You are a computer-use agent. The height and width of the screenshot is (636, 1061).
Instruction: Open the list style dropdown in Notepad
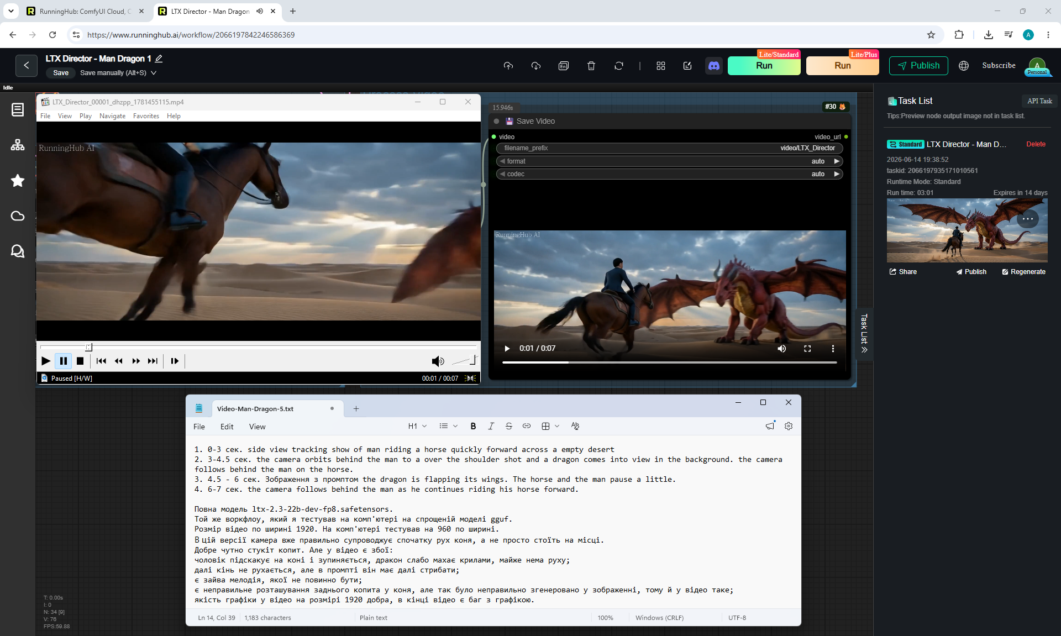[448, 426]
